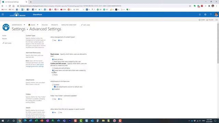
Task: Click the Share button
Action: (202, 20)
